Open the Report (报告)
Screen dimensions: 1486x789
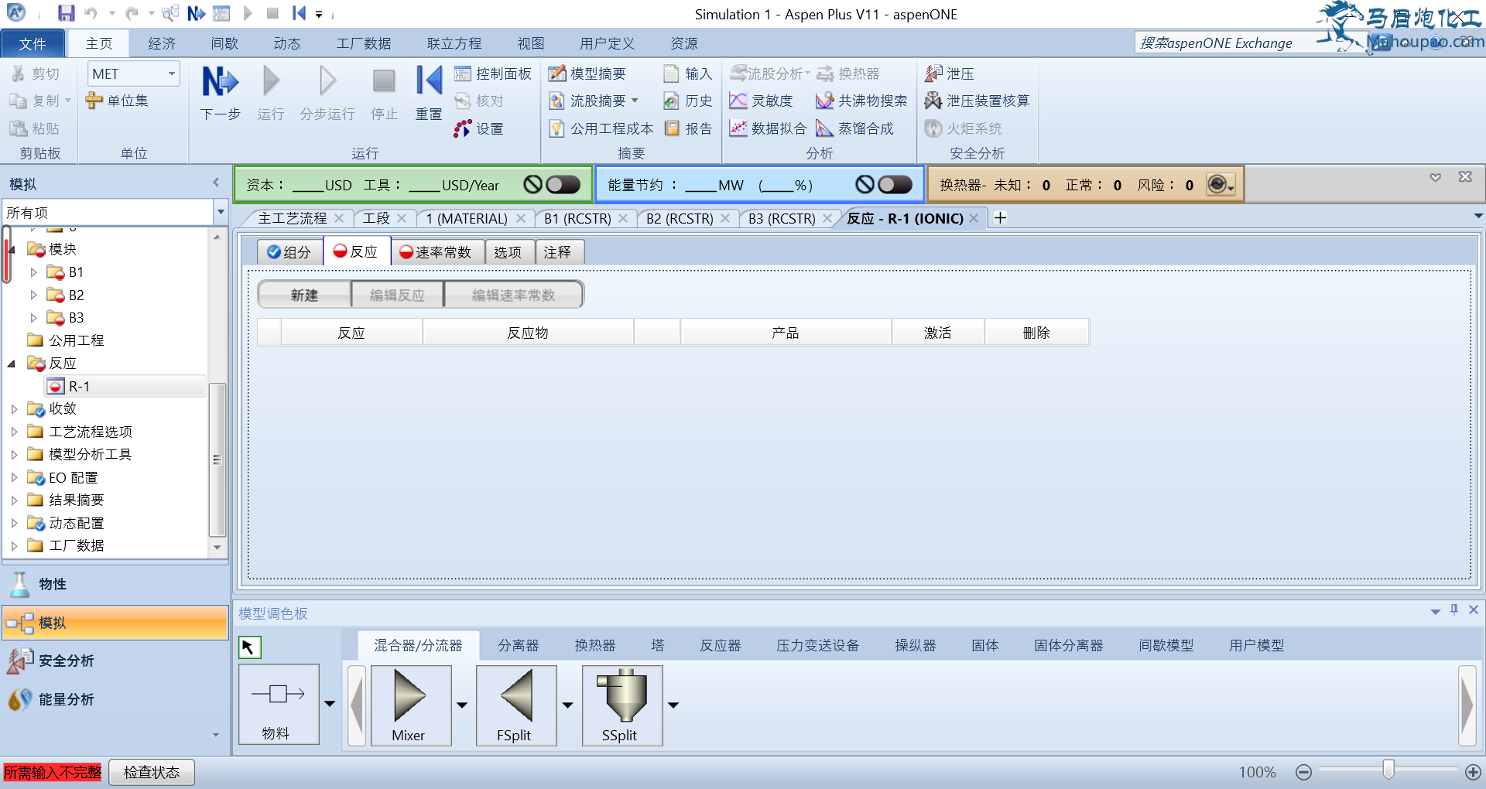coord(687,128)
